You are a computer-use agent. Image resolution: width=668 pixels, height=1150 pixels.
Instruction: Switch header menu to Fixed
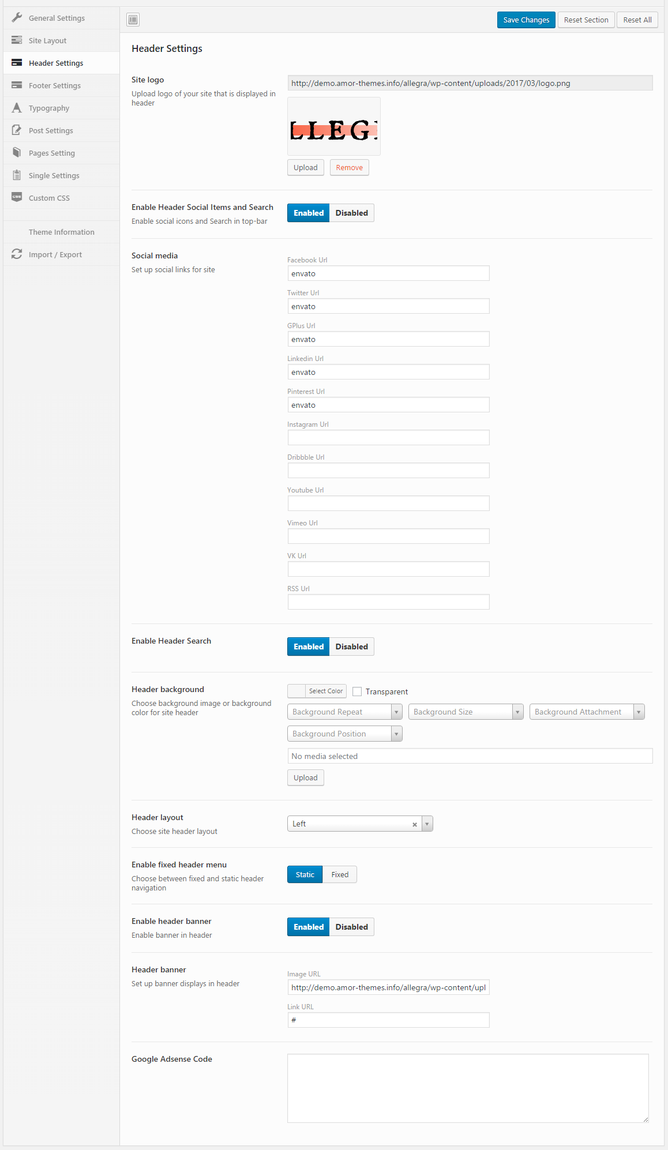[340, 874]
